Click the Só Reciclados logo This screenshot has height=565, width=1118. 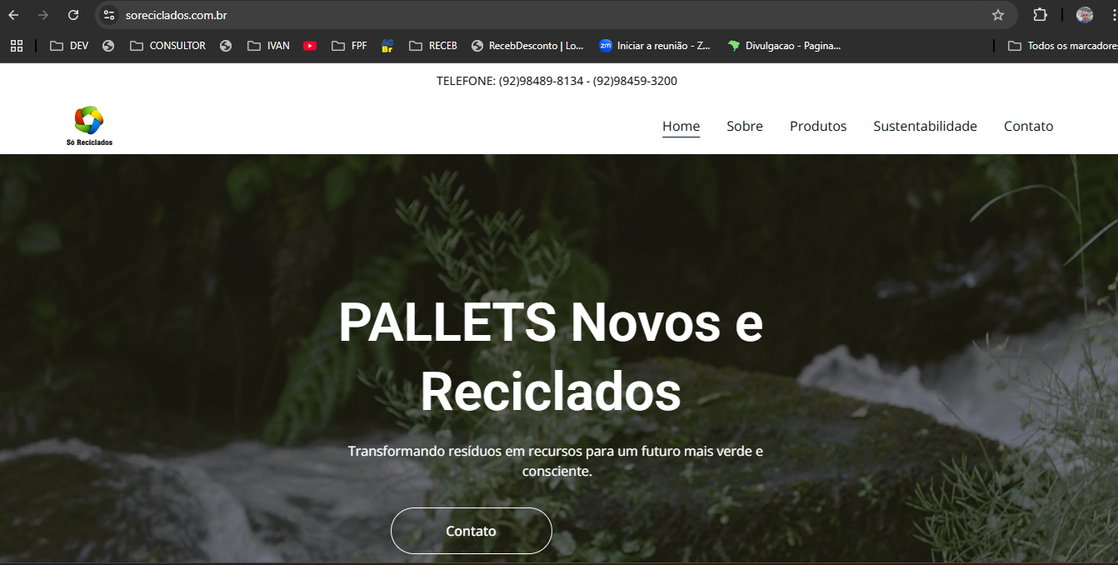tap(89, 126)
